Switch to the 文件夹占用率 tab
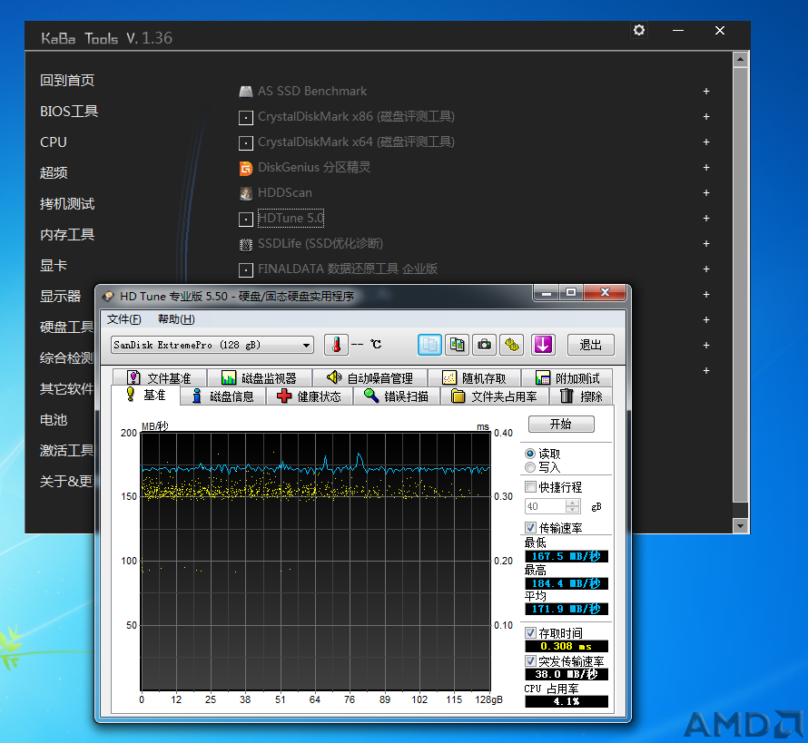The image size is (808, 743). point(495,396)
